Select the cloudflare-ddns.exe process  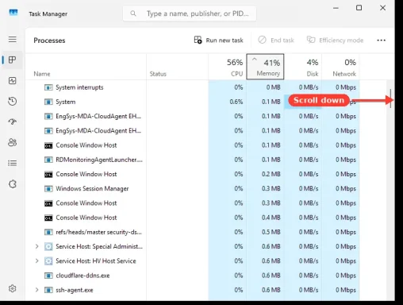[x=193, y=276]
